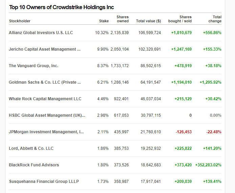
Task: Click shares bought +478,919
Action: pyautogui.click(x=183, y=66)
